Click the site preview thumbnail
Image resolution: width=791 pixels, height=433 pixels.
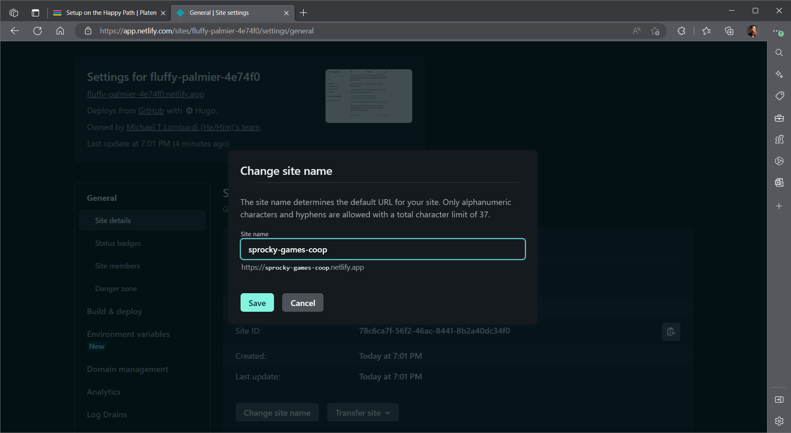click(x=368, y=96)
